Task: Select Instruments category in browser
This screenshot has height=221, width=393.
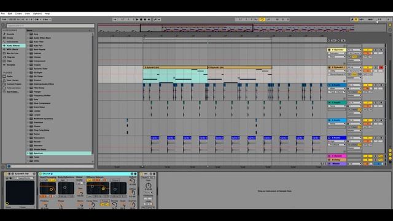Action: coord(12,42)
